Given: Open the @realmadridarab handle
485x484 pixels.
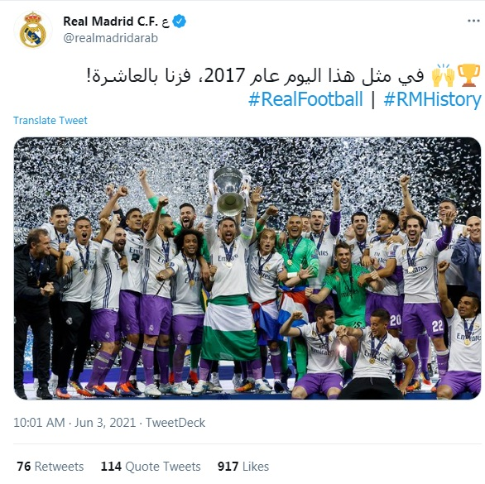Looking at the screenshot, I should point(111,38).
